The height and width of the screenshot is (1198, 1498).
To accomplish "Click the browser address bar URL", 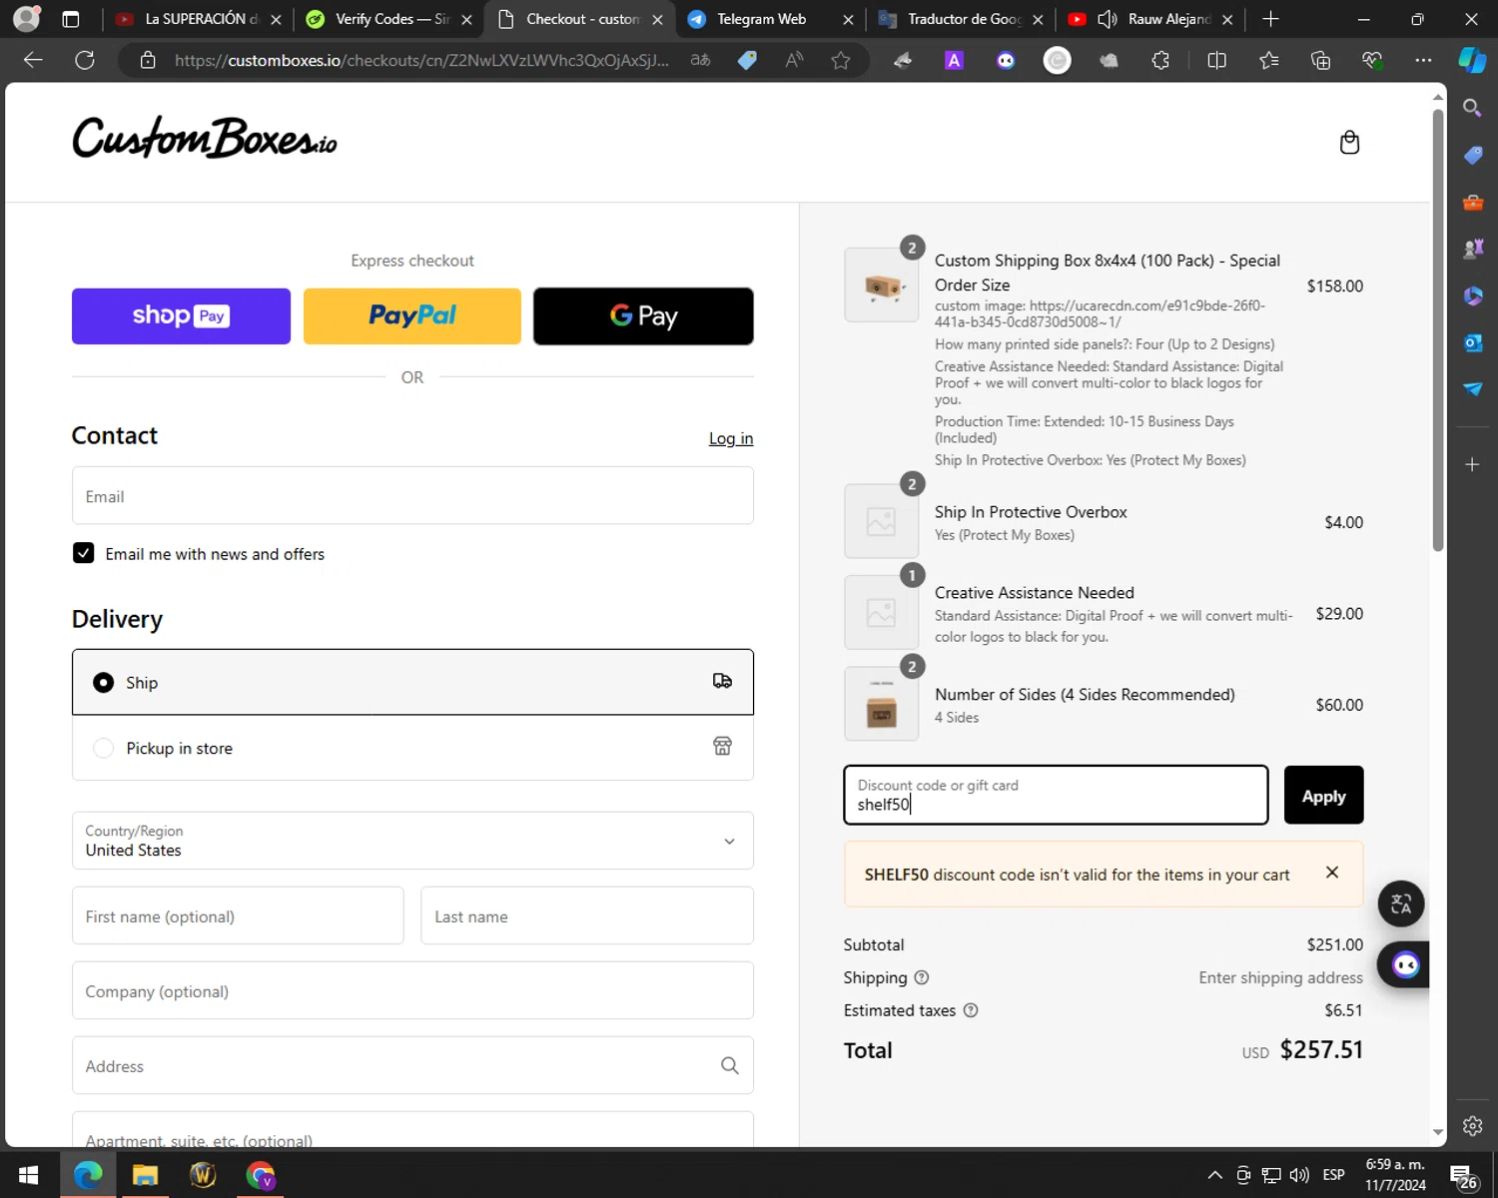I will coord(421,60).
